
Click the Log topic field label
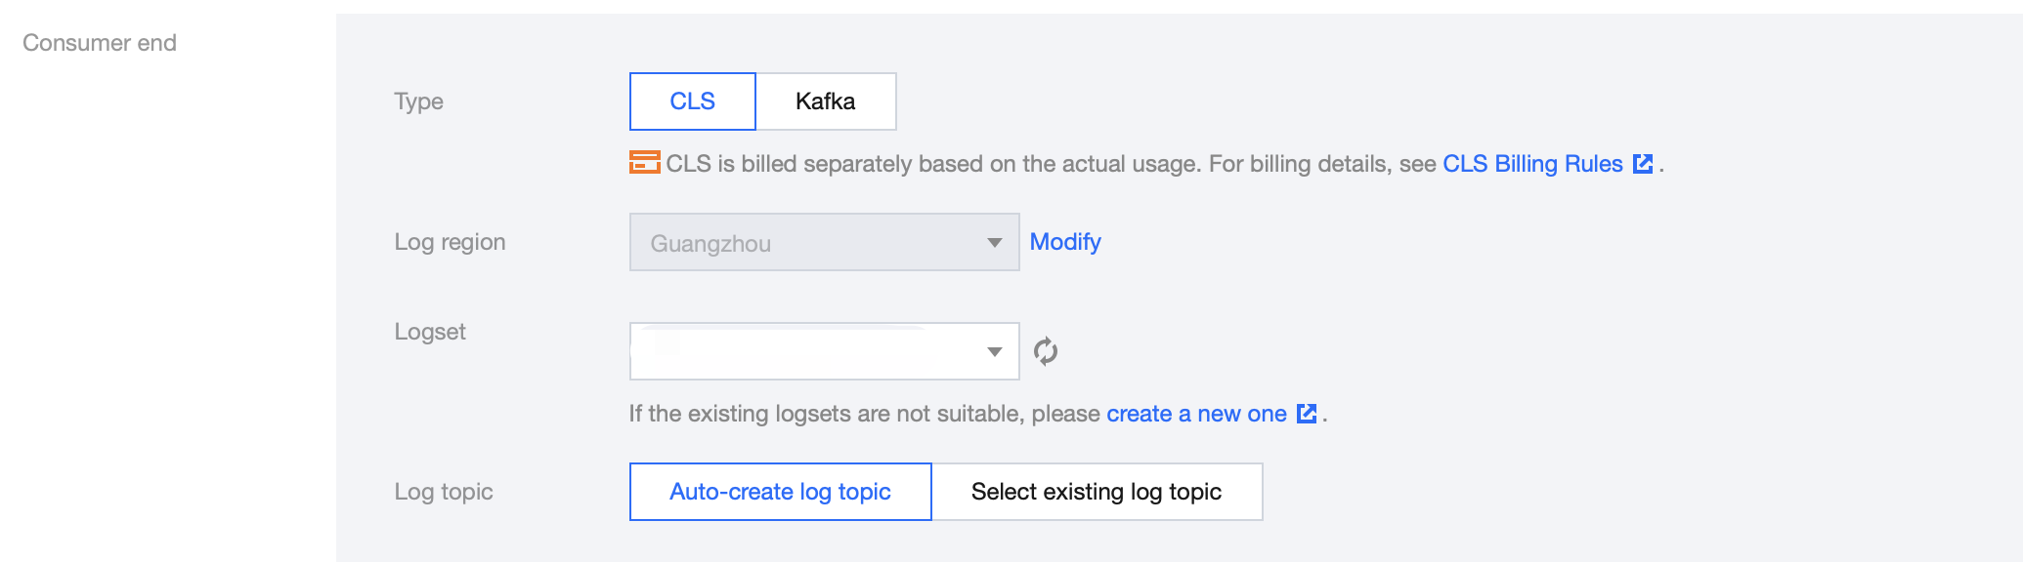pos(444,492)
